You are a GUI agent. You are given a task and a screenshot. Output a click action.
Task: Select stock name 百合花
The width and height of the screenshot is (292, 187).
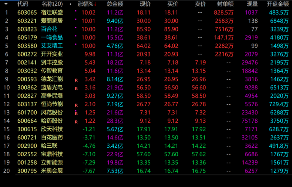49,29
